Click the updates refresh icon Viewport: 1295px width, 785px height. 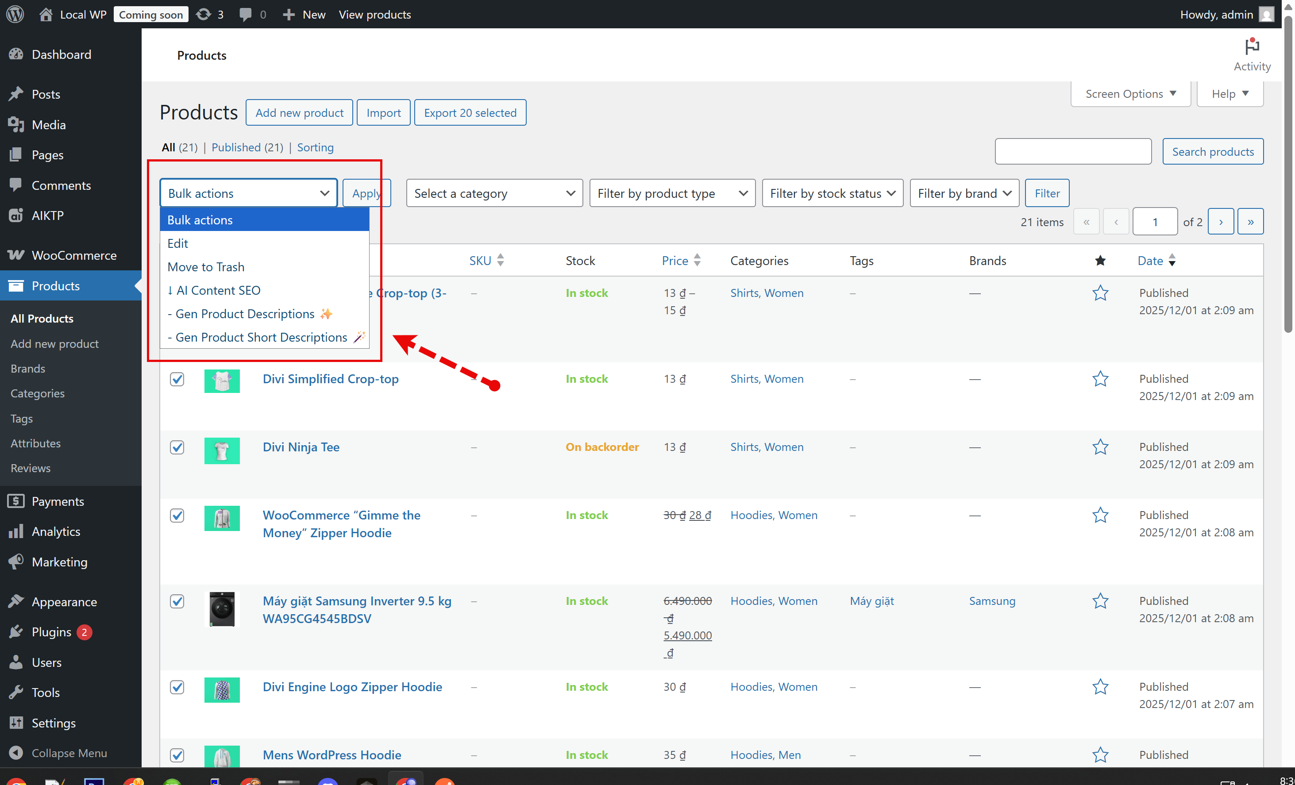click(x=204, y=14)
